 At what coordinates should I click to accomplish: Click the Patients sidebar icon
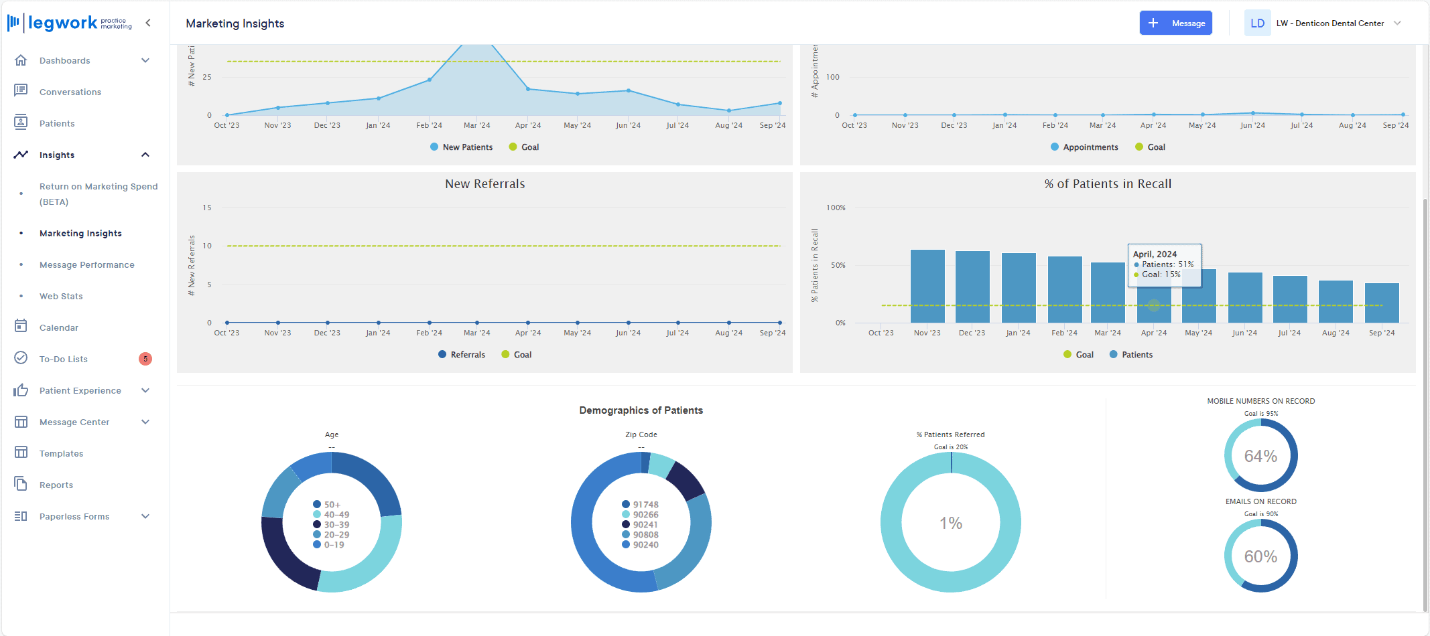[21, 123]
